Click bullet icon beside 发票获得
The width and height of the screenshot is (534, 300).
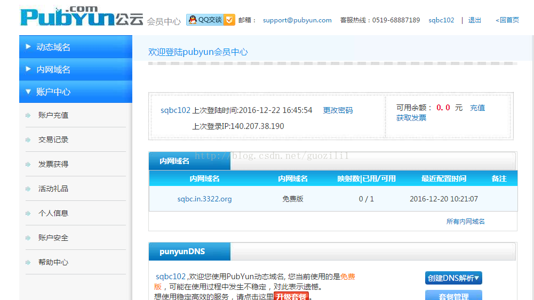pyautogui.click(x=28, y=165)
